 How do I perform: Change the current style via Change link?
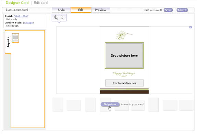point(28,23)
